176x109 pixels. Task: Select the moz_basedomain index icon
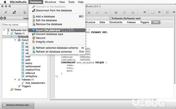point(23,83)
